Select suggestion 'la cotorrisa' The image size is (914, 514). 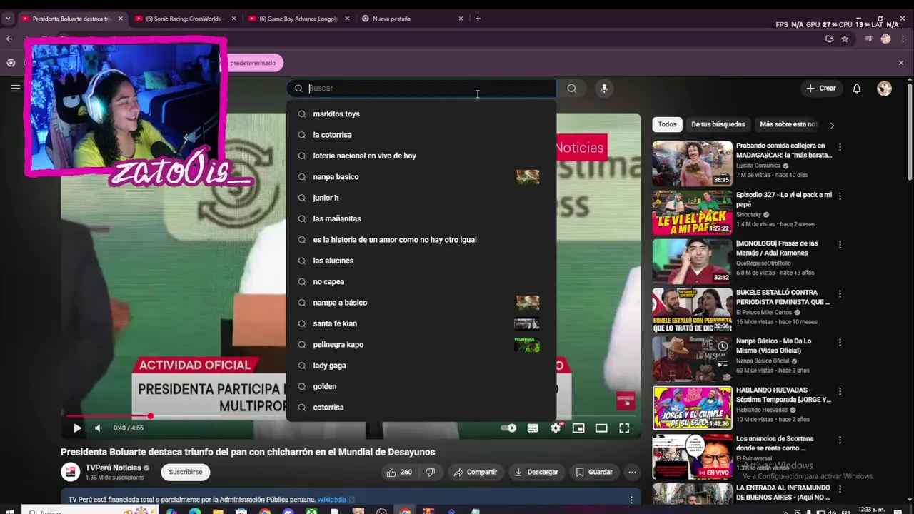pos(421,135)
